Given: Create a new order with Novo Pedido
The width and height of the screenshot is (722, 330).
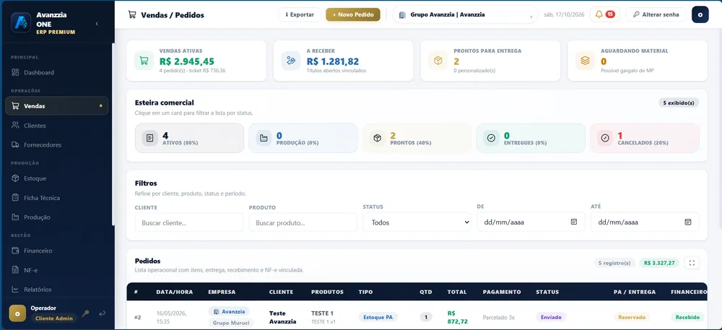Looking at the screenshot, I should pyautogui.click(x=353, y=14).
